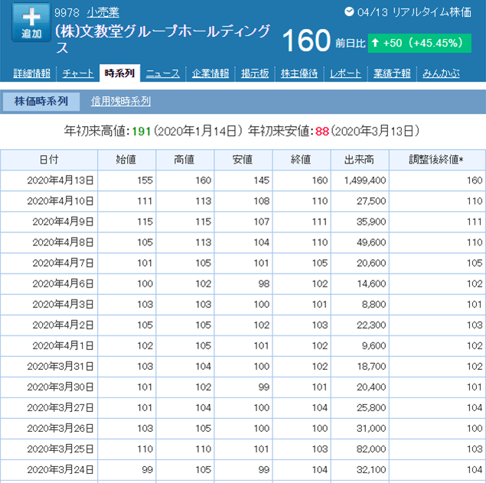Screen dimensions: 486x483
Task: Click the 日付 column header
Action: pos(49,160)
